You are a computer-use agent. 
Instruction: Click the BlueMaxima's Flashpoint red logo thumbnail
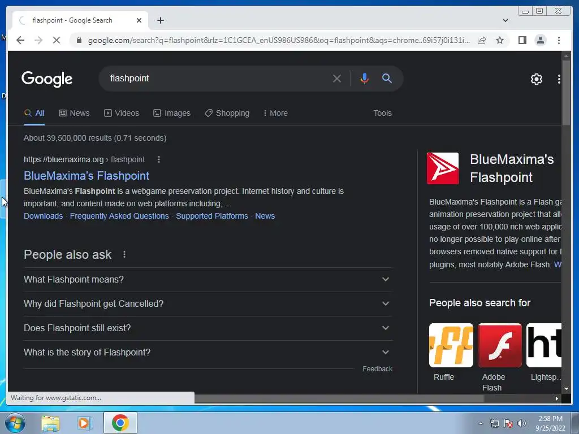tap(442, 168)
